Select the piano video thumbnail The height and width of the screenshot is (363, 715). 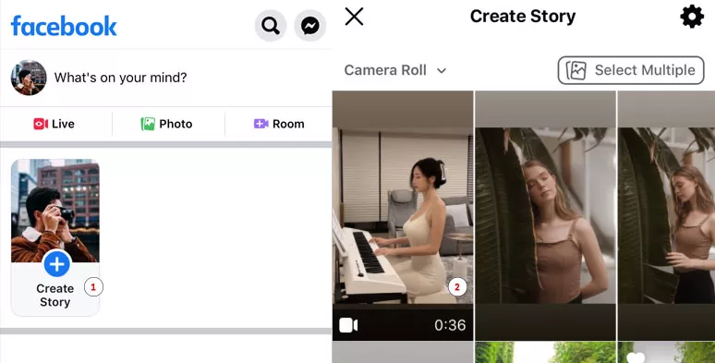[403, 216]
